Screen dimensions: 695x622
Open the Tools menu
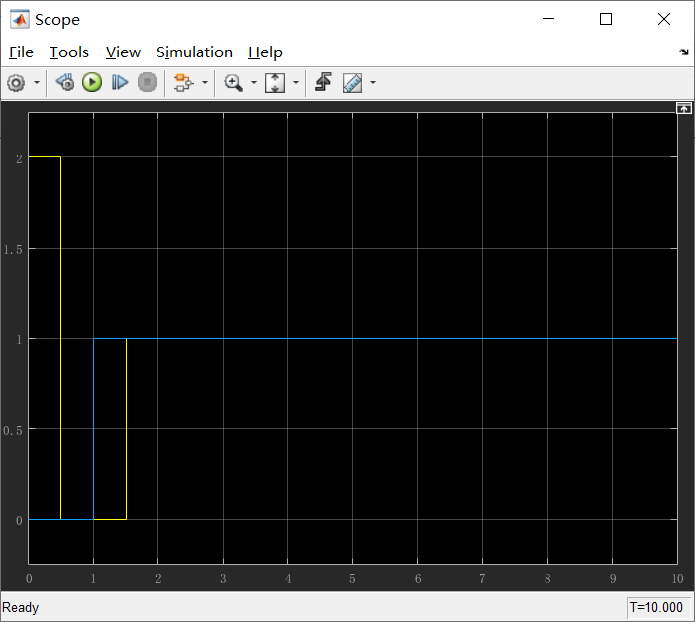point(68,52)
